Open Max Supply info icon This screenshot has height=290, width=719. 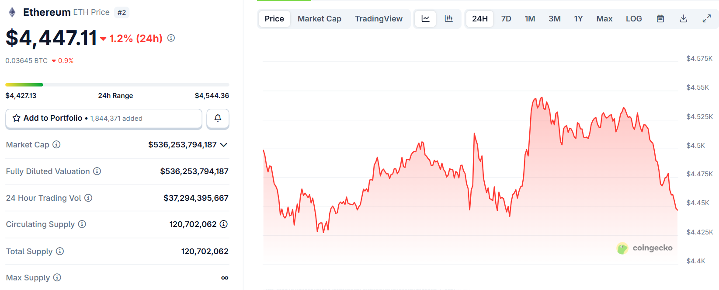coord(57,277)
